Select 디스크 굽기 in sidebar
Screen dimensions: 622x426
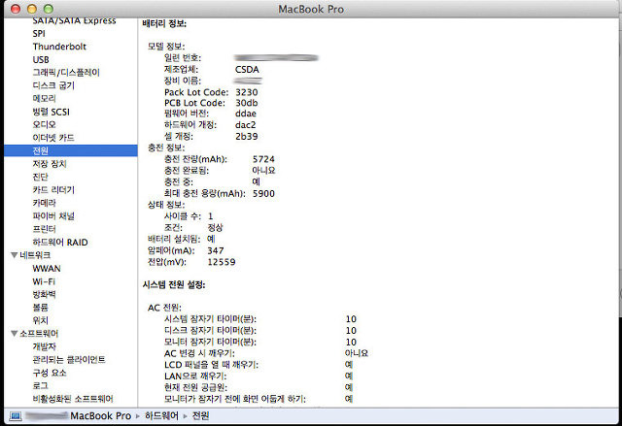point(53,85)
